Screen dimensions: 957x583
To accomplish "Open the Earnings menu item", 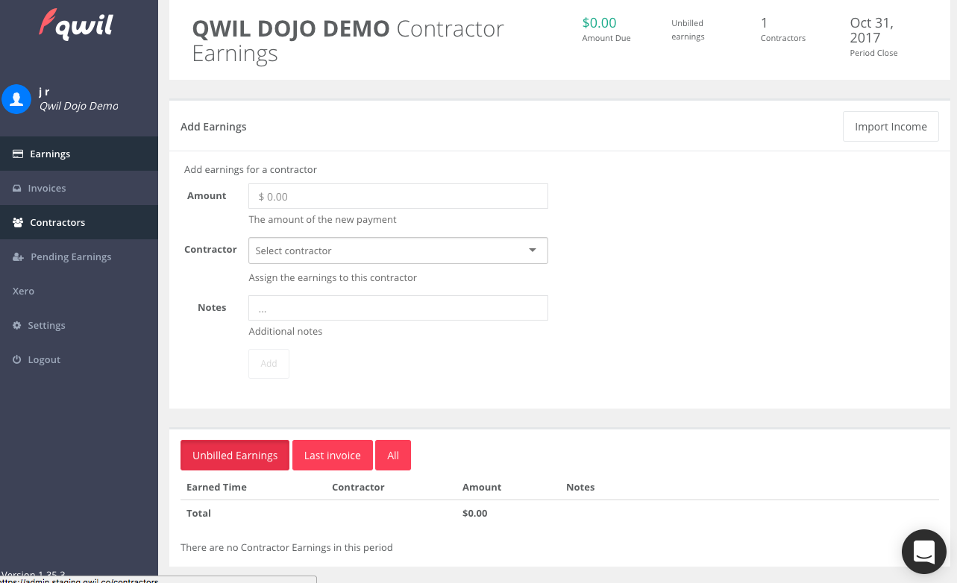I will tap(79, 154).
